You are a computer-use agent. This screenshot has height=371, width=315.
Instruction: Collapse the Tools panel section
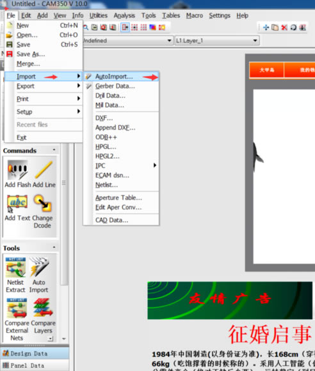[x=54, y=247]
